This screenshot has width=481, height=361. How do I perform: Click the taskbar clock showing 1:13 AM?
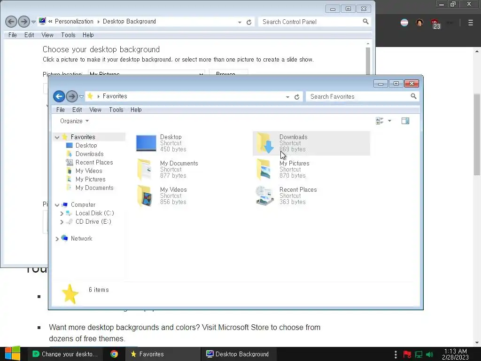tap(456, 354)
